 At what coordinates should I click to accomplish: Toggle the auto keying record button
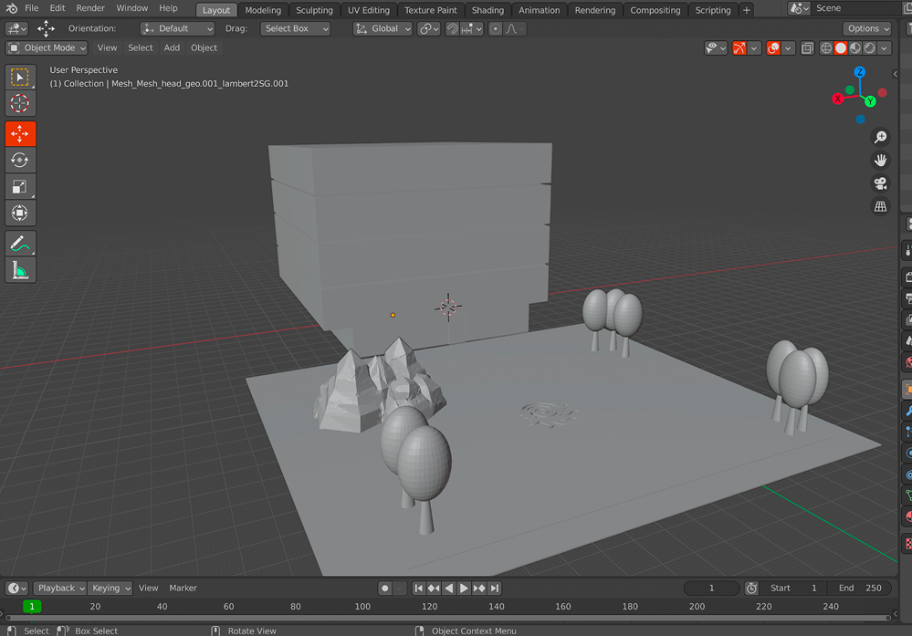385,589
